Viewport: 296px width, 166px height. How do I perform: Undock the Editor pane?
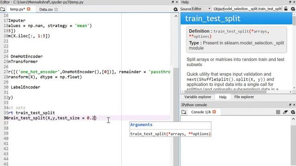click(173, 2)
